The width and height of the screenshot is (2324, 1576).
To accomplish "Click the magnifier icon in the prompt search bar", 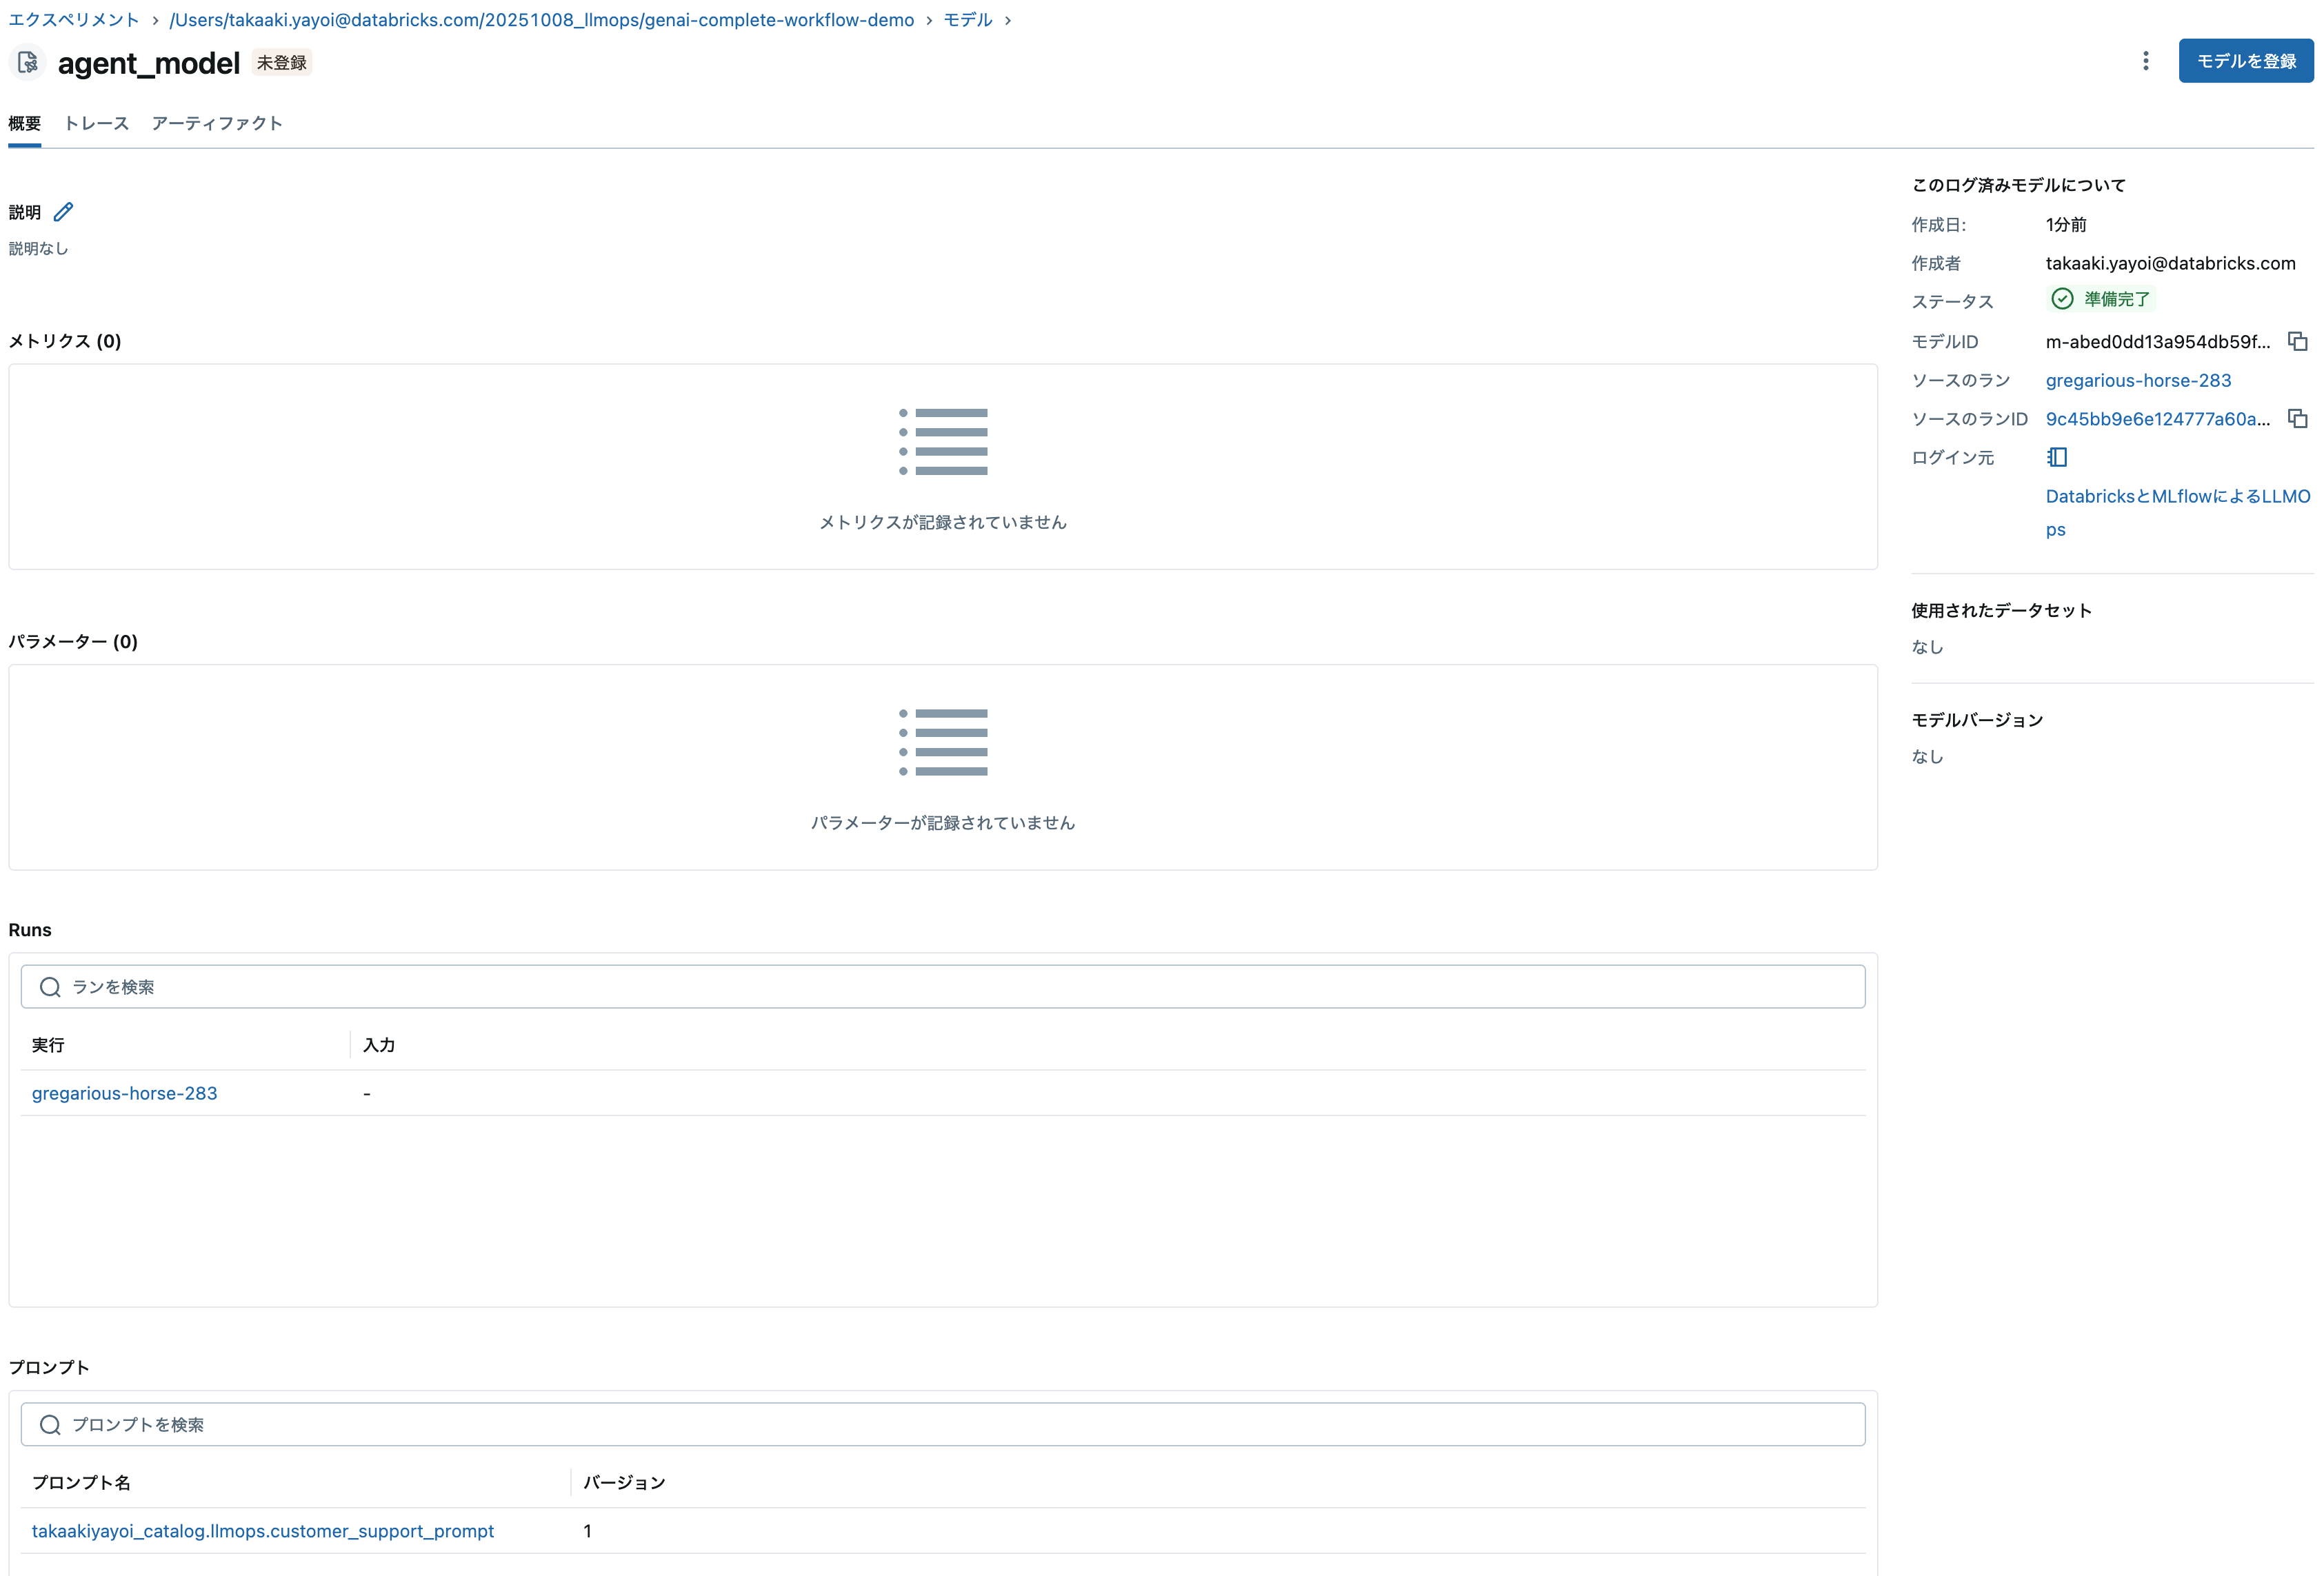I will coord(49,1424).
